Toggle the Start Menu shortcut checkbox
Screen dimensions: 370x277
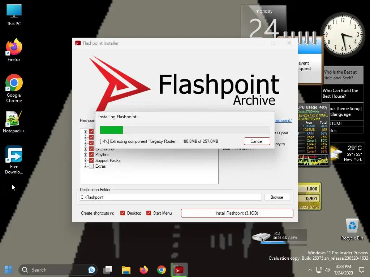149,213
